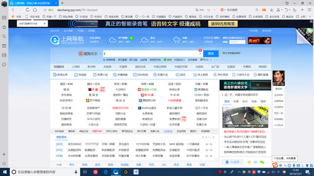Expand the address bar dropdown chevron
Image resolution: width=314 pixels, height=176 pixels.
pyautogui.click(x=214, y=10)
